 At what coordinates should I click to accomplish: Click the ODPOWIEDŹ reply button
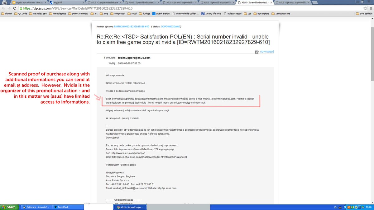coord(265,52)
